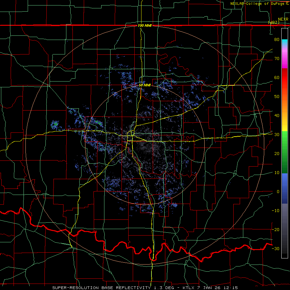Click the green band of color bar
Screen dimensions: 290x290
pyautogui.click(x=285, y=152)
